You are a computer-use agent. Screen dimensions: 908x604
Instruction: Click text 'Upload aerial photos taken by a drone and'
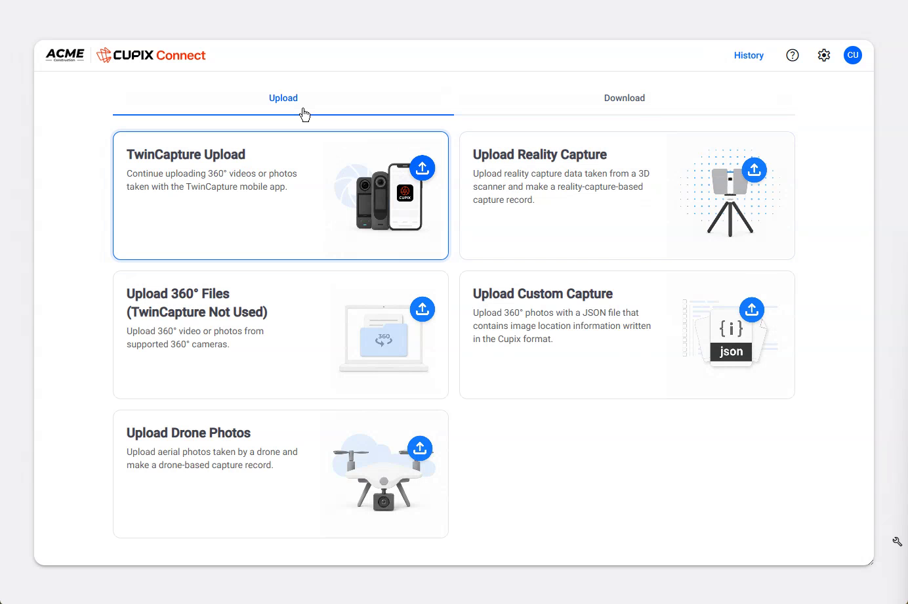point(212,452)
